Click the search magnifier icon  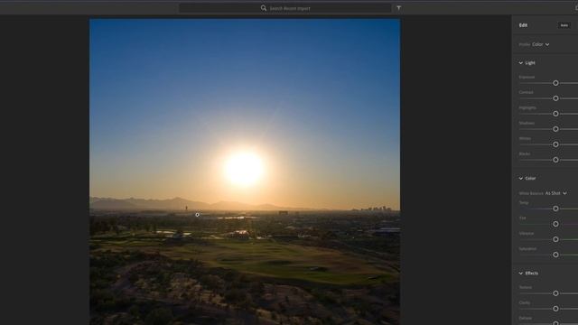pos(263,8)
